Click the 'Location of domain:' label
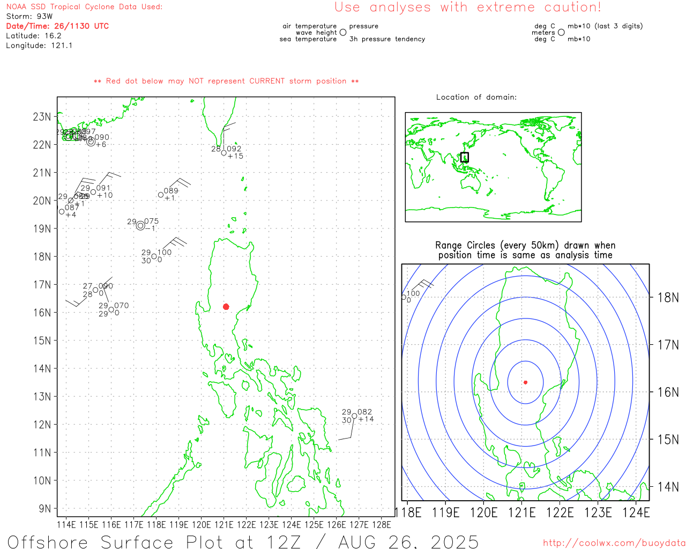 (476, 98)
